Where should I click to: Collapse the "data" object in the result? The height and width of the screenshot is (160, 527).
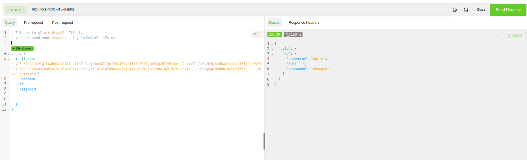[272, 49]
